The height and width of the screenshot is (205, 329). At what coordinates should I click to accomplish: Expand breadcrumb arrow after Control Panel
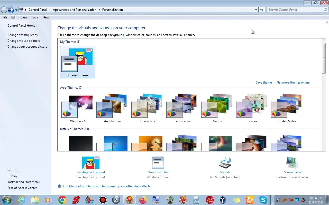point(50,10)
